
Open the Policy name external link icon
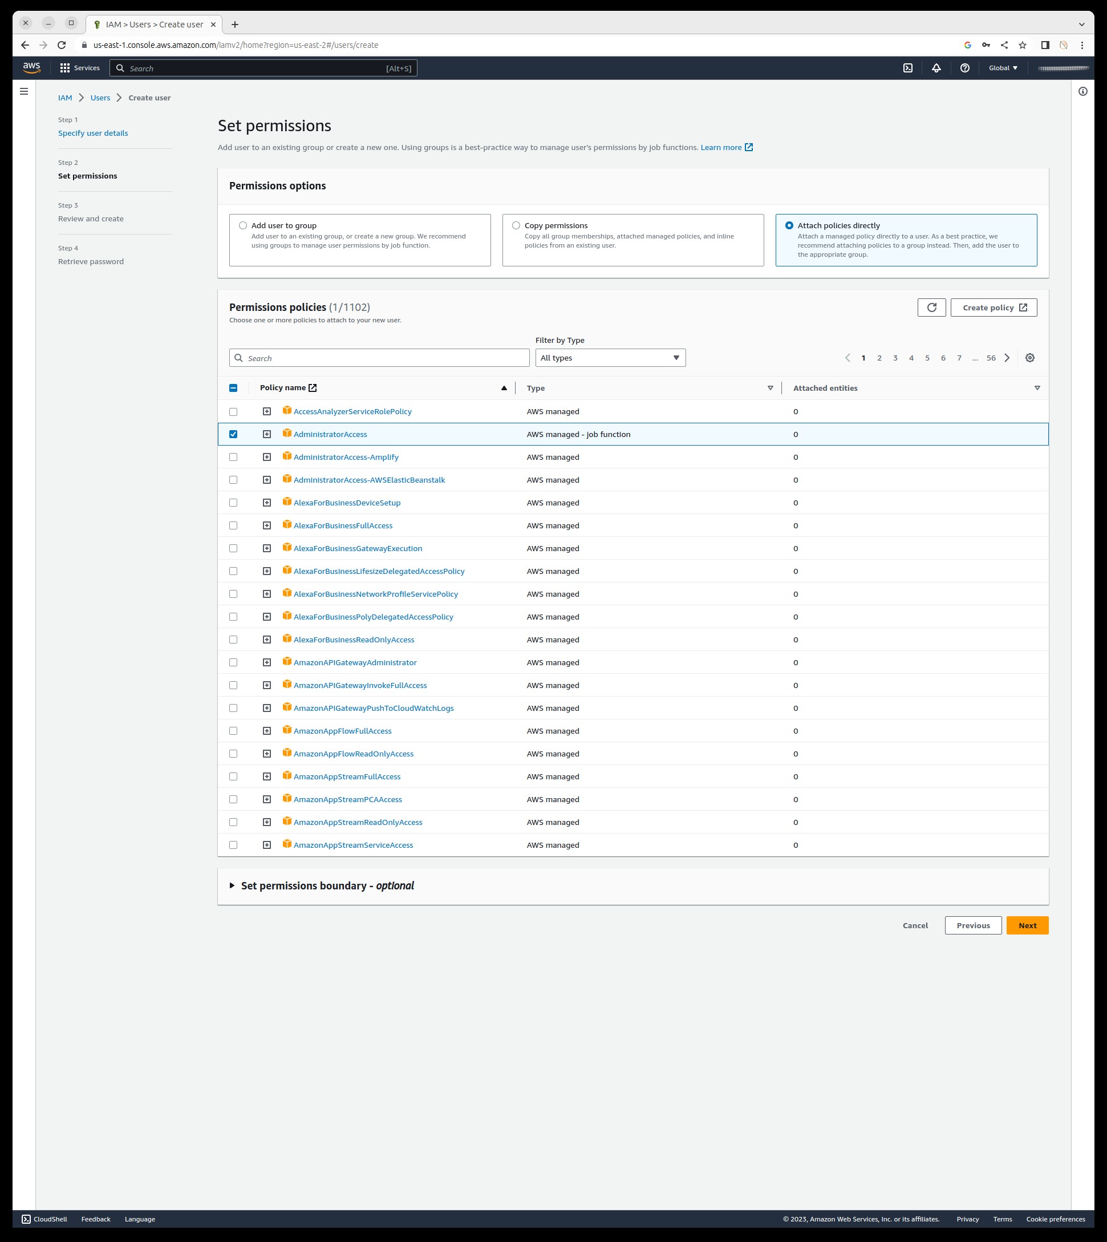pyautogui.click(x=313, y=387)
